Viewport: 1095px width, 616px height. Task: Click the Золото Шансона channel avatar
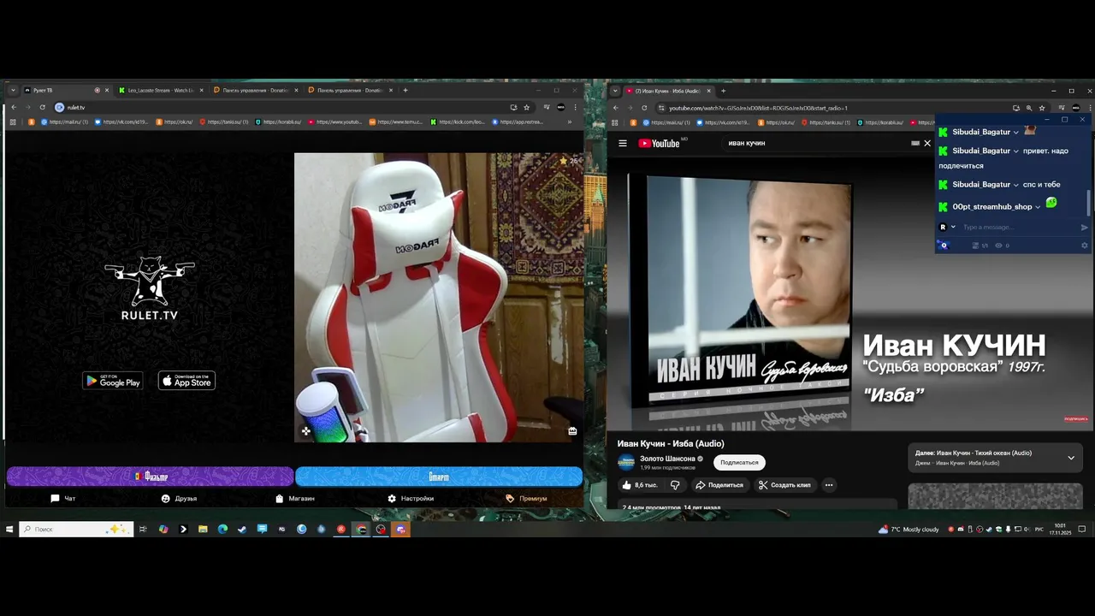click(626, 462)
